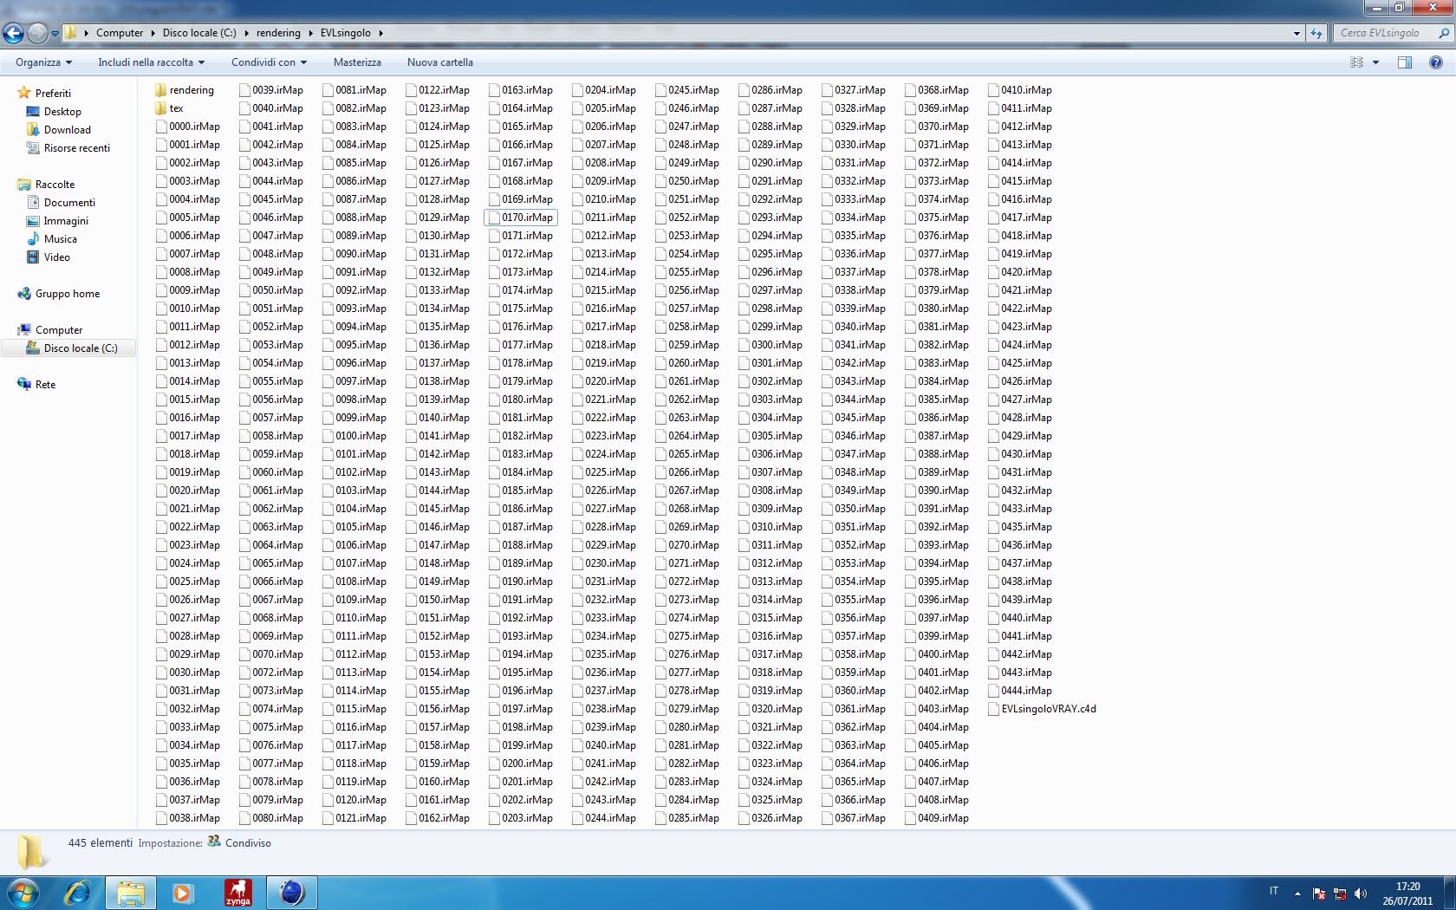Click the IT language indicator

(1274, 891)
